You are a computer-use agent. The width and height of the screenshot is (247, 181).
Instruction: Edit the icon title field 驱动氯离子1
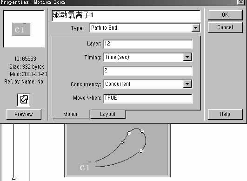[x=126, y=15]
